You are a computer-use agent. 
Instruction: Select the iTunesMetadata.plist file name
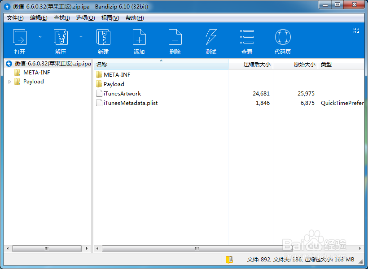[x=131, y=103]
